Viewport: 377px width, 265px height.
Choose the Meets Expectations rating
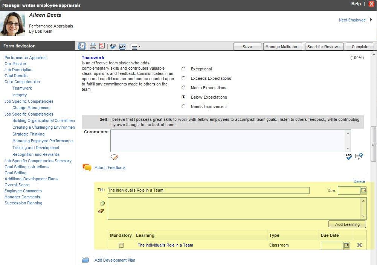point(183,88)
